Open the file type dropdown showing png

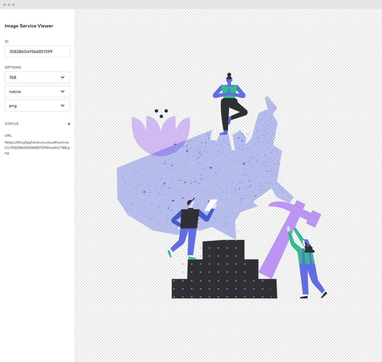[37, 106]
